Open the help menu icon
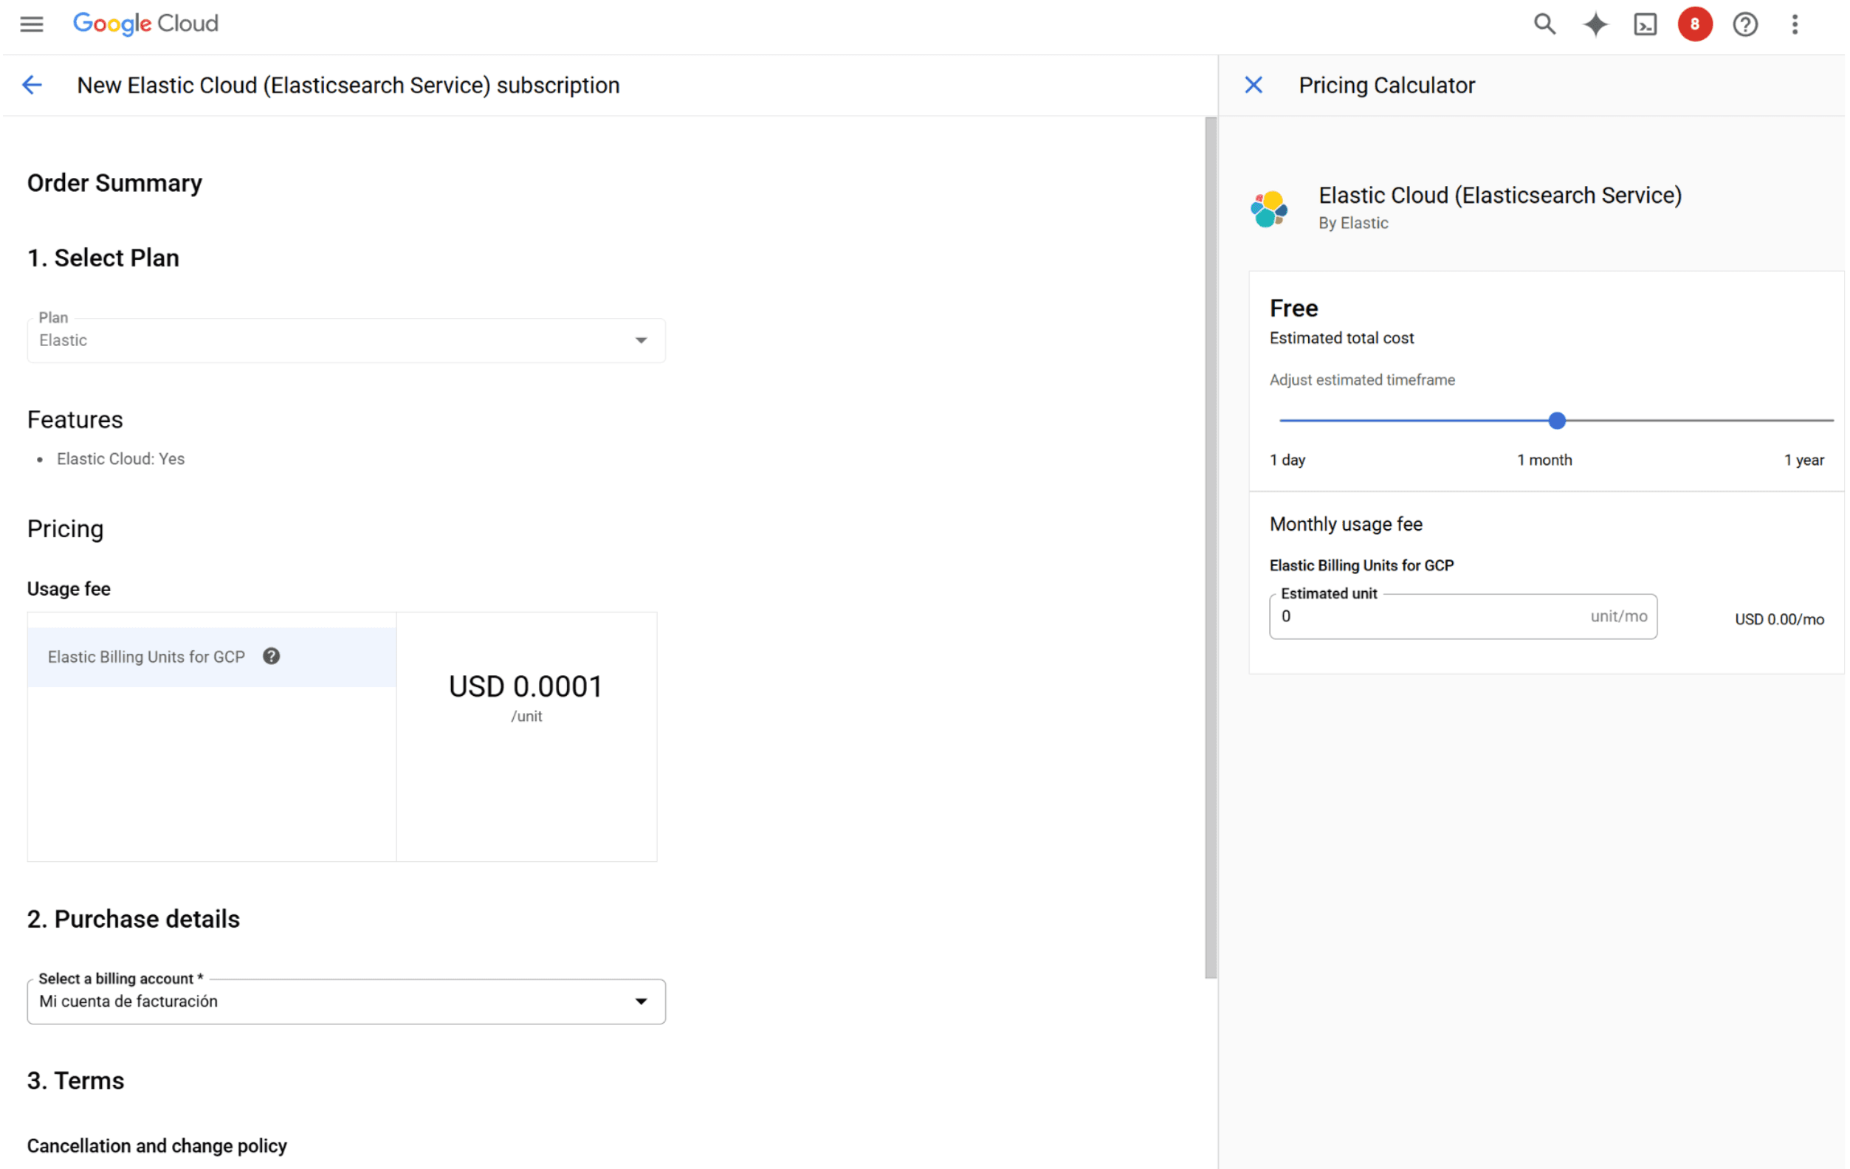The width and height of the screenshot is (1850, 1169). (1744, 24)
